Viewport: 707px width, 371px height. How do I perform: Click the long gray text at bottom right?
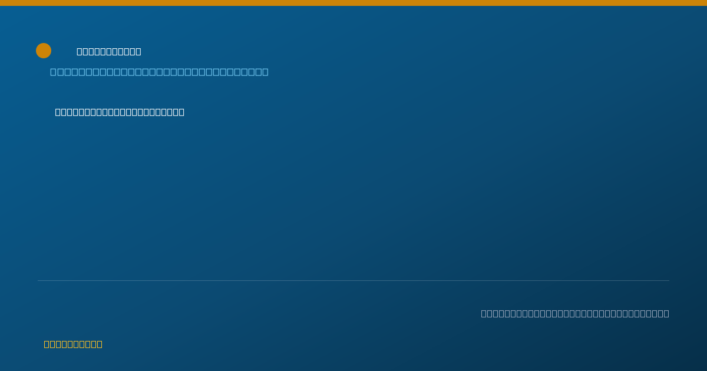pyautogui.click(x=575, y=313)
